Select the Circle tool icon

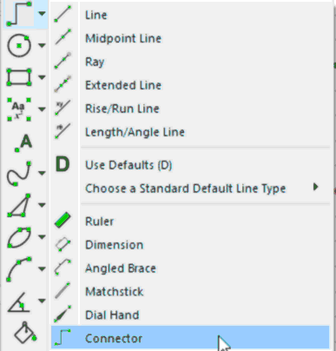tap(19, 45)
